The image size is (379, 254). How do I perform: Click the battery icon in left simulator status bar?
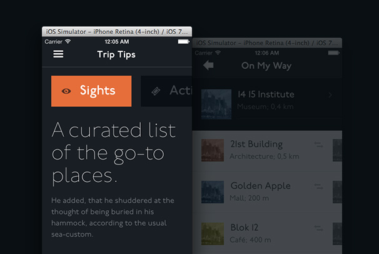click(183, 41)
